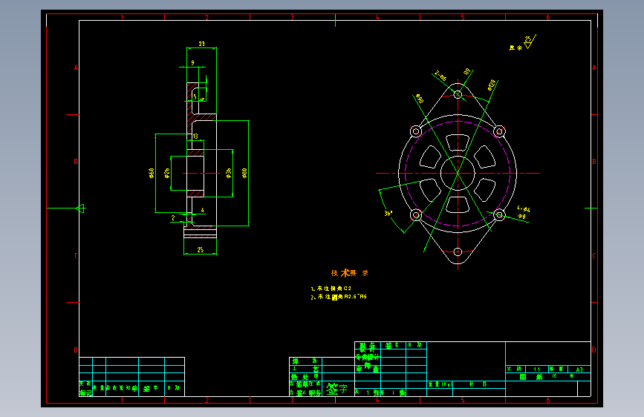Viewport: 644px width, 417px height.
Task: Select the surface roughness symbol marked 25
Action: tap(530, 42)
